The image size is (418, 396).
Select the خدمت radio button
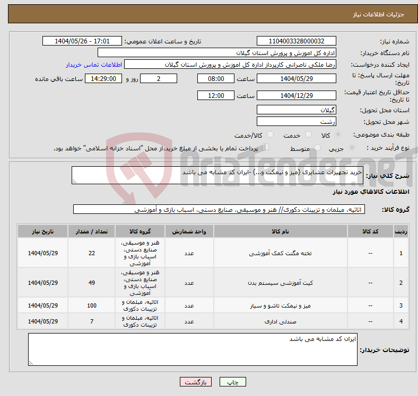point(308,134)
